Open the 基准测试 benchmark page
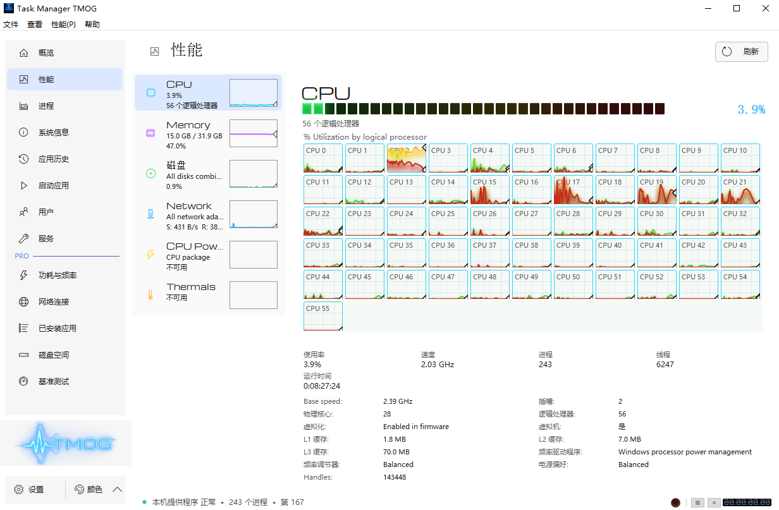The image size is (779, 510). pos(64,382)
